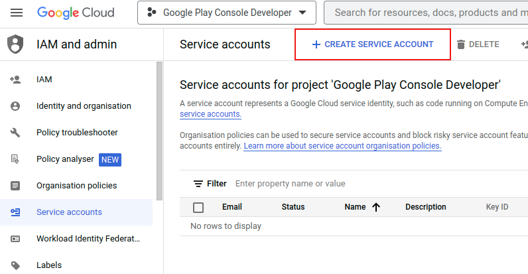The image size is (528, 274).
Task: Open the hamburger navigation menu
Action: tap(17, 13)
